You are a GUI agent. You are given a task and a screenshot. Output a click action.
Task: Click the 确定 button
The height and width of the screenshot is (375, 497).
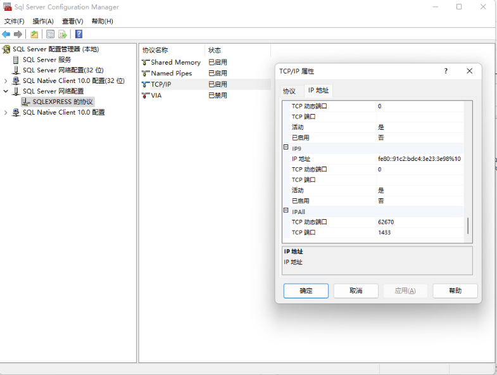[306, 291]
